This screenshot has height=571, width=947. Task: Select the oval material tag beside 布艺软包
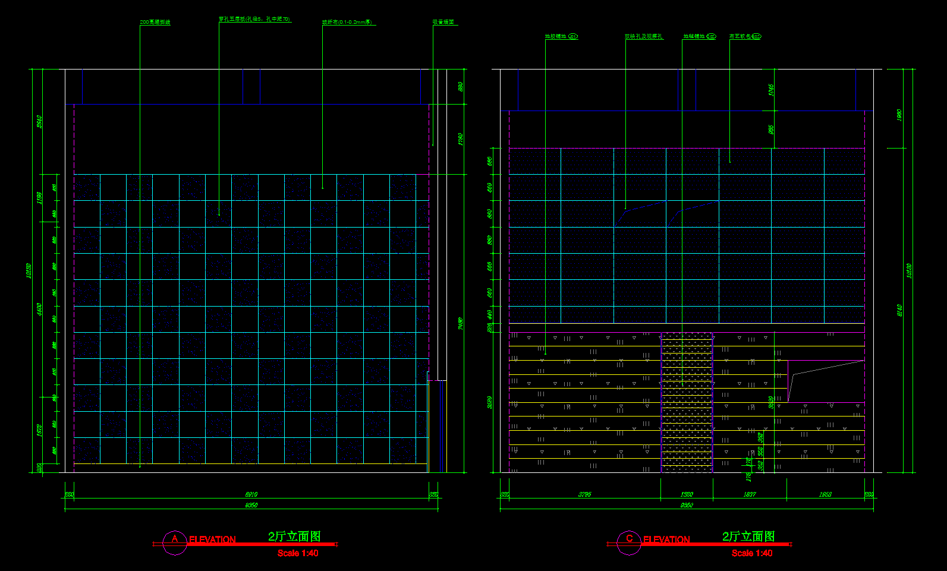756,37
